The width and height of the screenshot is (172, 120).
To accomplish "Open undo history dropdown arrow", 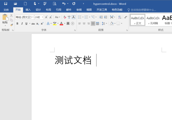I will (x=68, y=4).
